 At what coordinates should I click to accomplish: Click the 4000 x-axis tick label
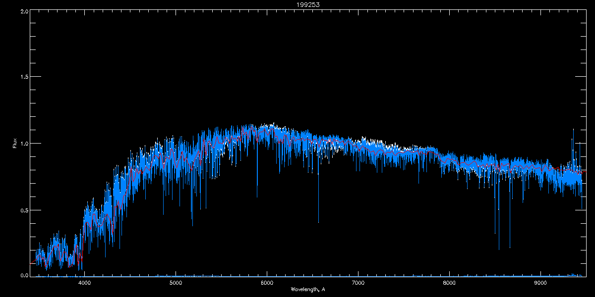[x=84, y=283]
